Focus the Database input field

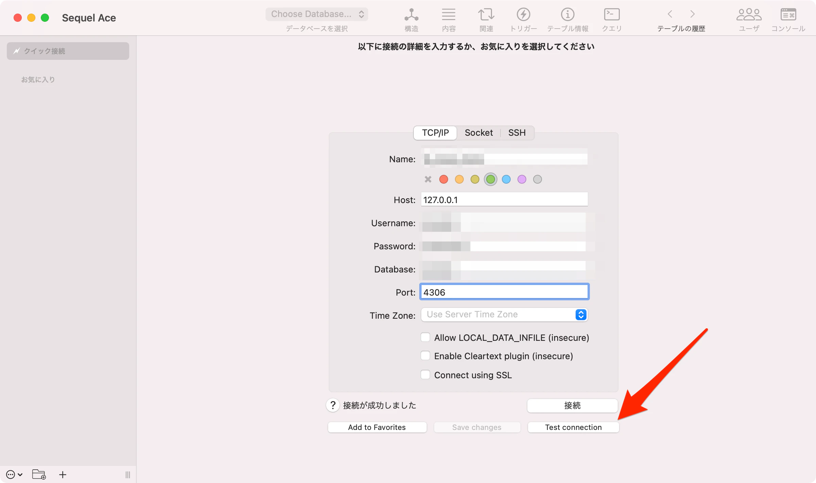(x=505, y=269)
